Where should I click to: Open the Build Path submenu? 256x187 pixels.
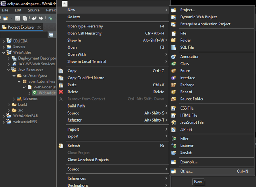click(113, 106)
